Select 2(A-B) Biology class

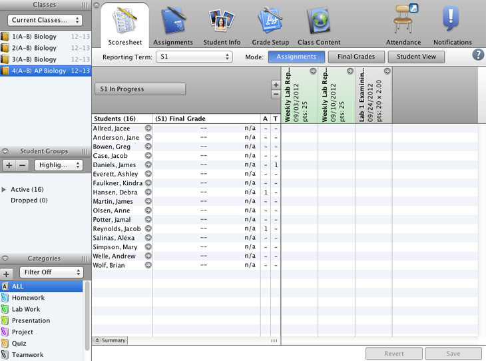point(34,48)
